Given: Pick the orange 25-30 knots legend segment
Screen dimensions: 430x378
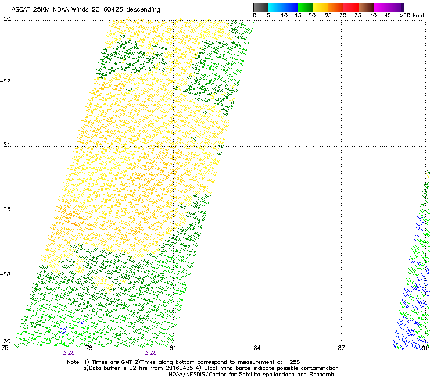Looking at the screenshot, I should (336, 7).
